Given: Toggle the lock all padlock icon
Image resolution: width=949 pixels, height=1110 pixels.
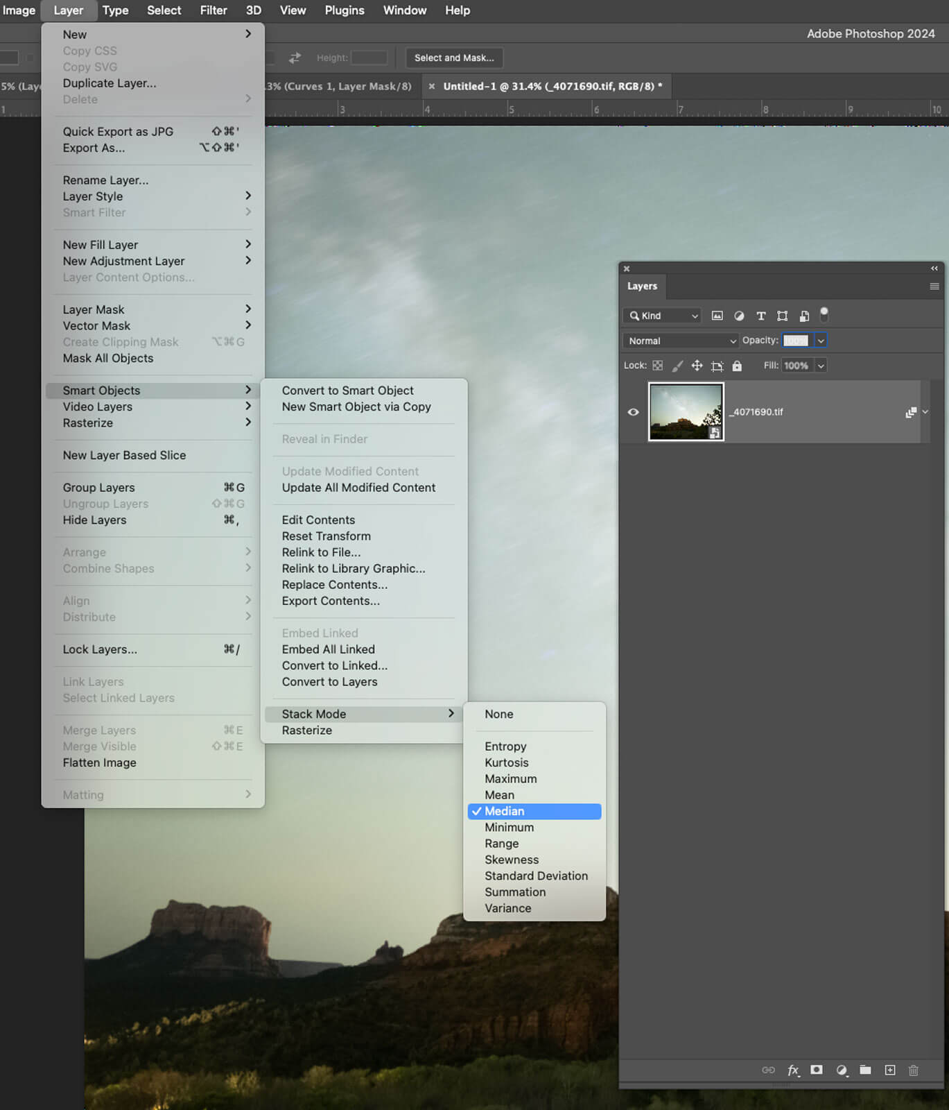Looking at the screenshot, I should pos(737,366).
